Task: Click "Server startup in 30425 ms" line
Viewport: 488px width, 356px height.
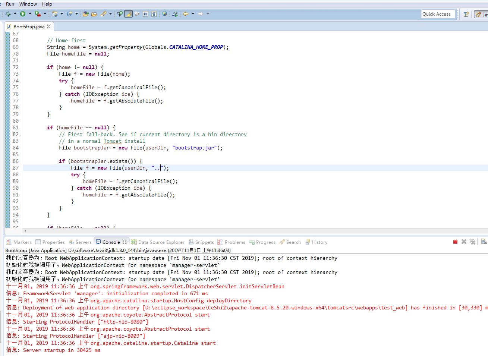Action: [53, 350]
